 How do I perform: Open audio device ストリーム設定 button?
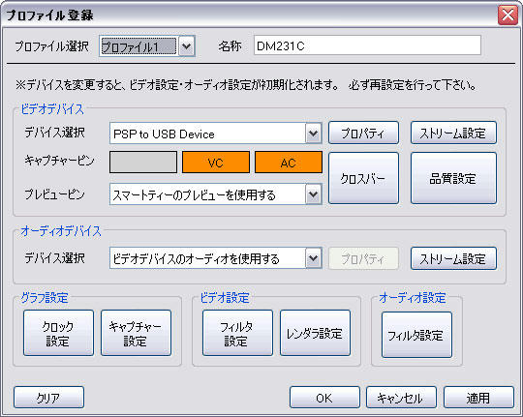coord(453,258)
